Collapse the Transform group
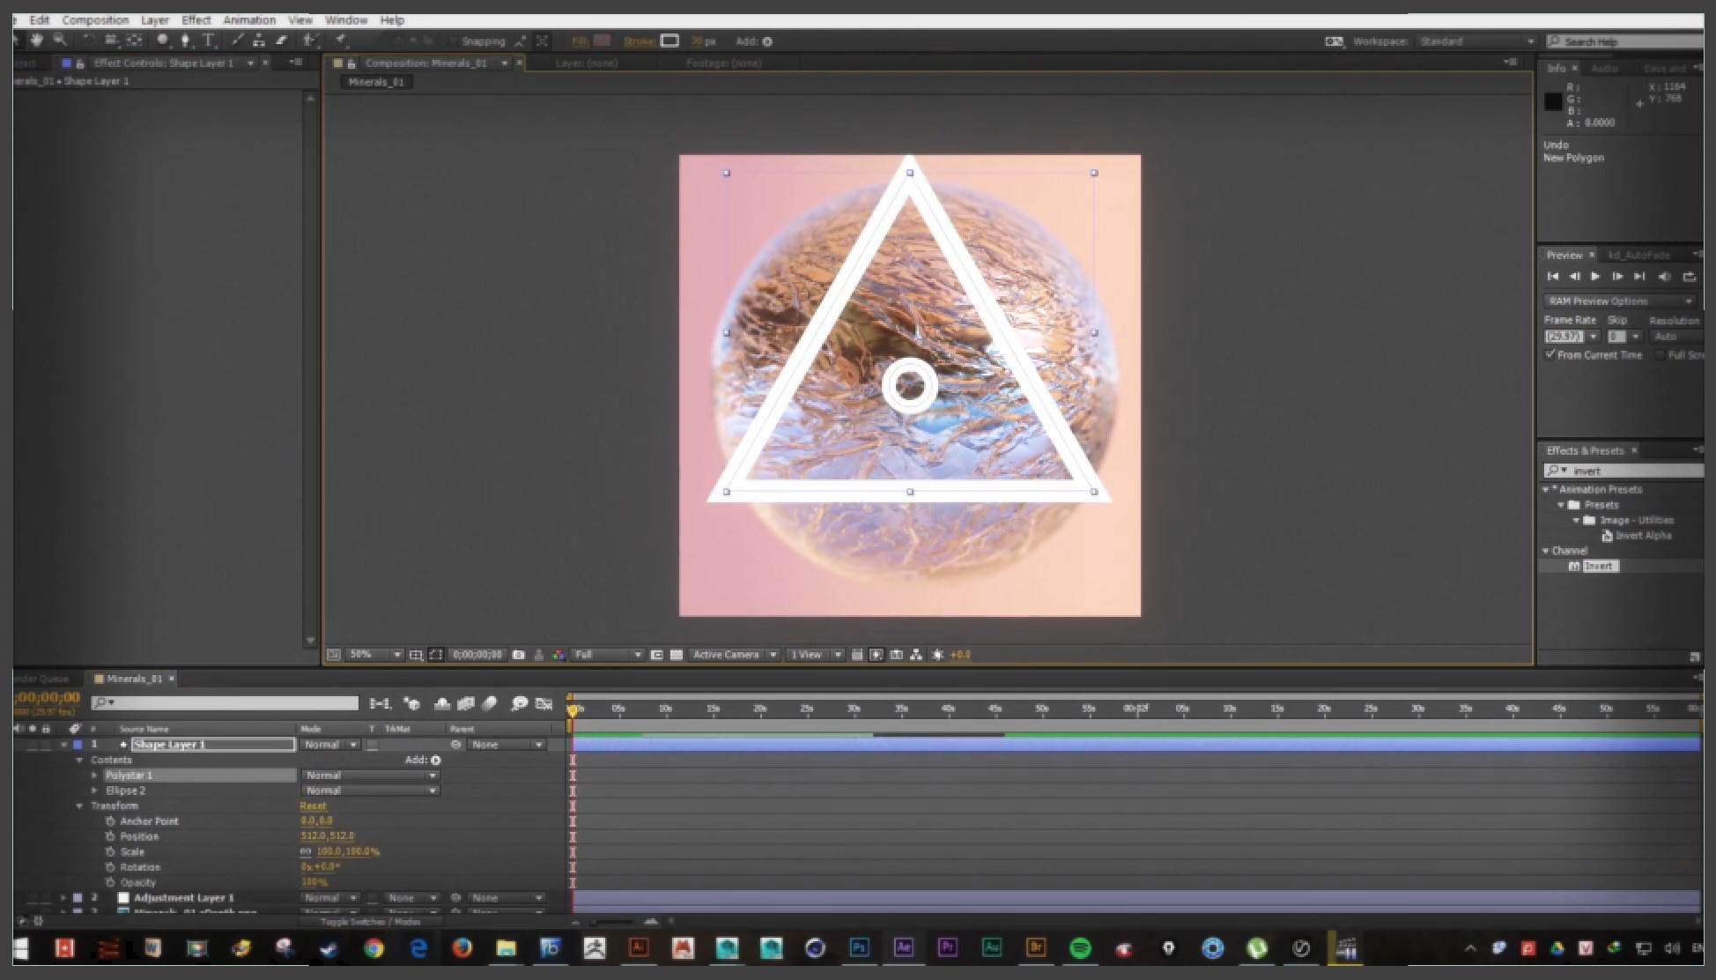Image resolution: width=1716 pixels, height=980 pixels. tap(79, 806)
